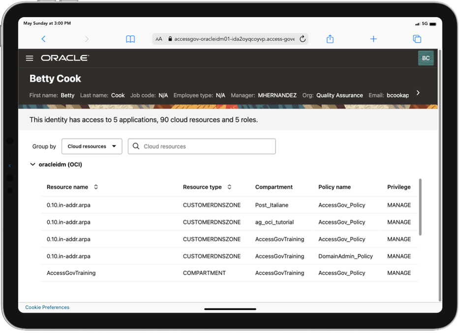460x333 pixels.
Task: Open the Group by dropdown
Action: pyautogui.click(x=92, y=146)
